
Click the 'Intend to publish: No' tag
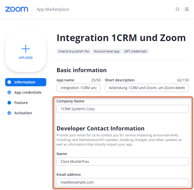(74, 51)
